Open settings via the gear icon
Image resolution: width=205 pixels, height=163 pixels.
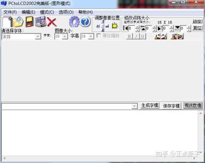pos(74,22)
